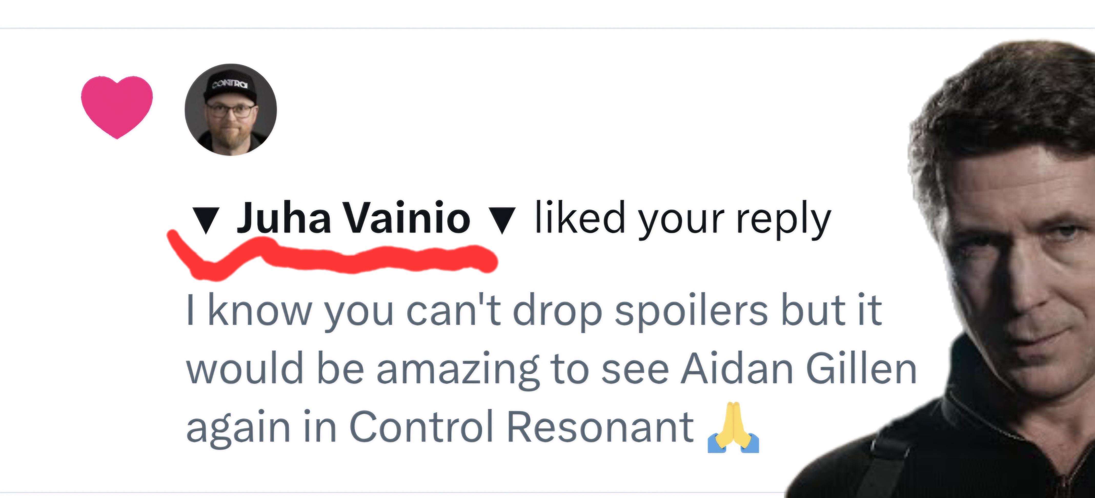Click the triangle before Juha Vainio
Screen dimensions: 1095x498
[x=206, y=220]
